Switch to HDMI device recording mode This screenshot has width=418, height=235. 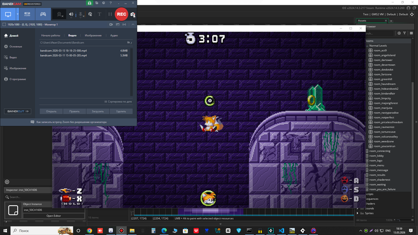(27, 14)
